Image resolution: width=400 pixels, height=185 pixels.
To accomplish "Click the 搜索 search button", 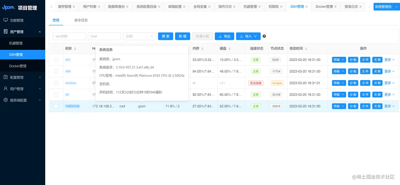I will 165,36.
